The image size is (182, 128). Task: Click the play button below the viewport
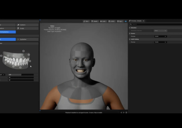pos(124,113)
